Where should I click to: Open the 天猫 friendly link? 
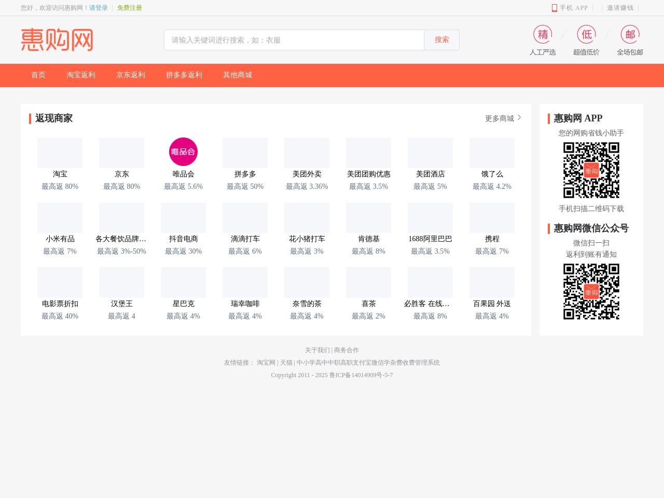pyautogui.click(x=286, y=363)
